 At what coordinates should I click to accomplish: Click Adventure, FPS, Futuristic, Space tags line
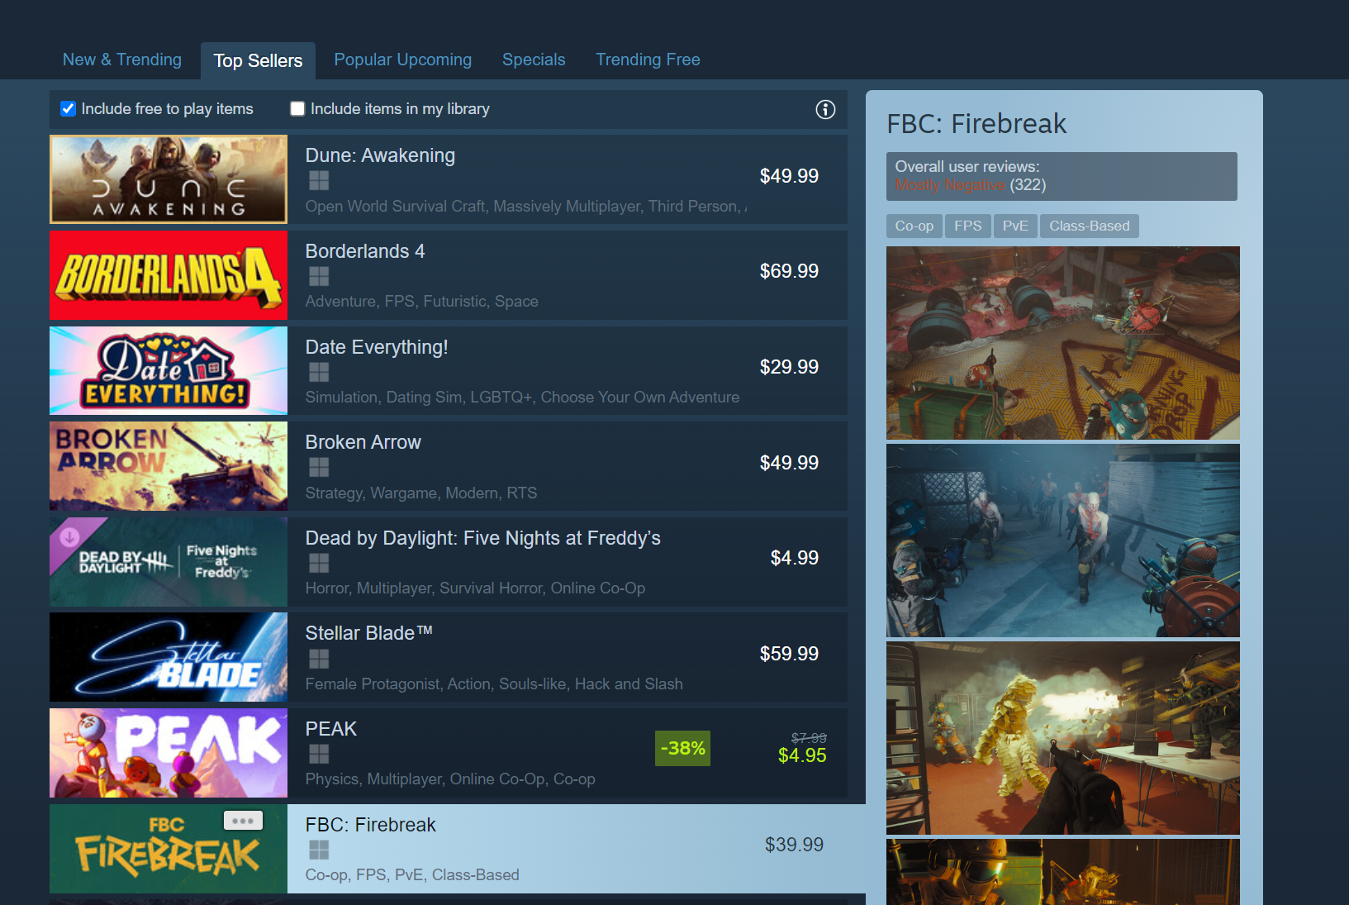(422, 302)
